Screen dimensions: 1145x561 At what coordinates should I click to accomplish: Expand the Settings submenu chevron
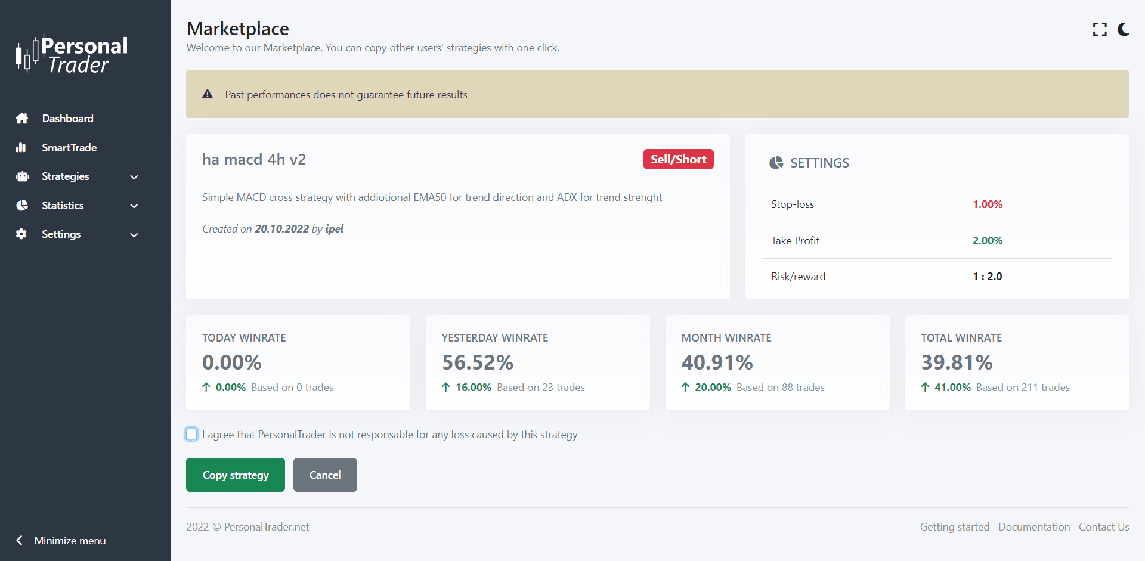[x=134, y=235]
